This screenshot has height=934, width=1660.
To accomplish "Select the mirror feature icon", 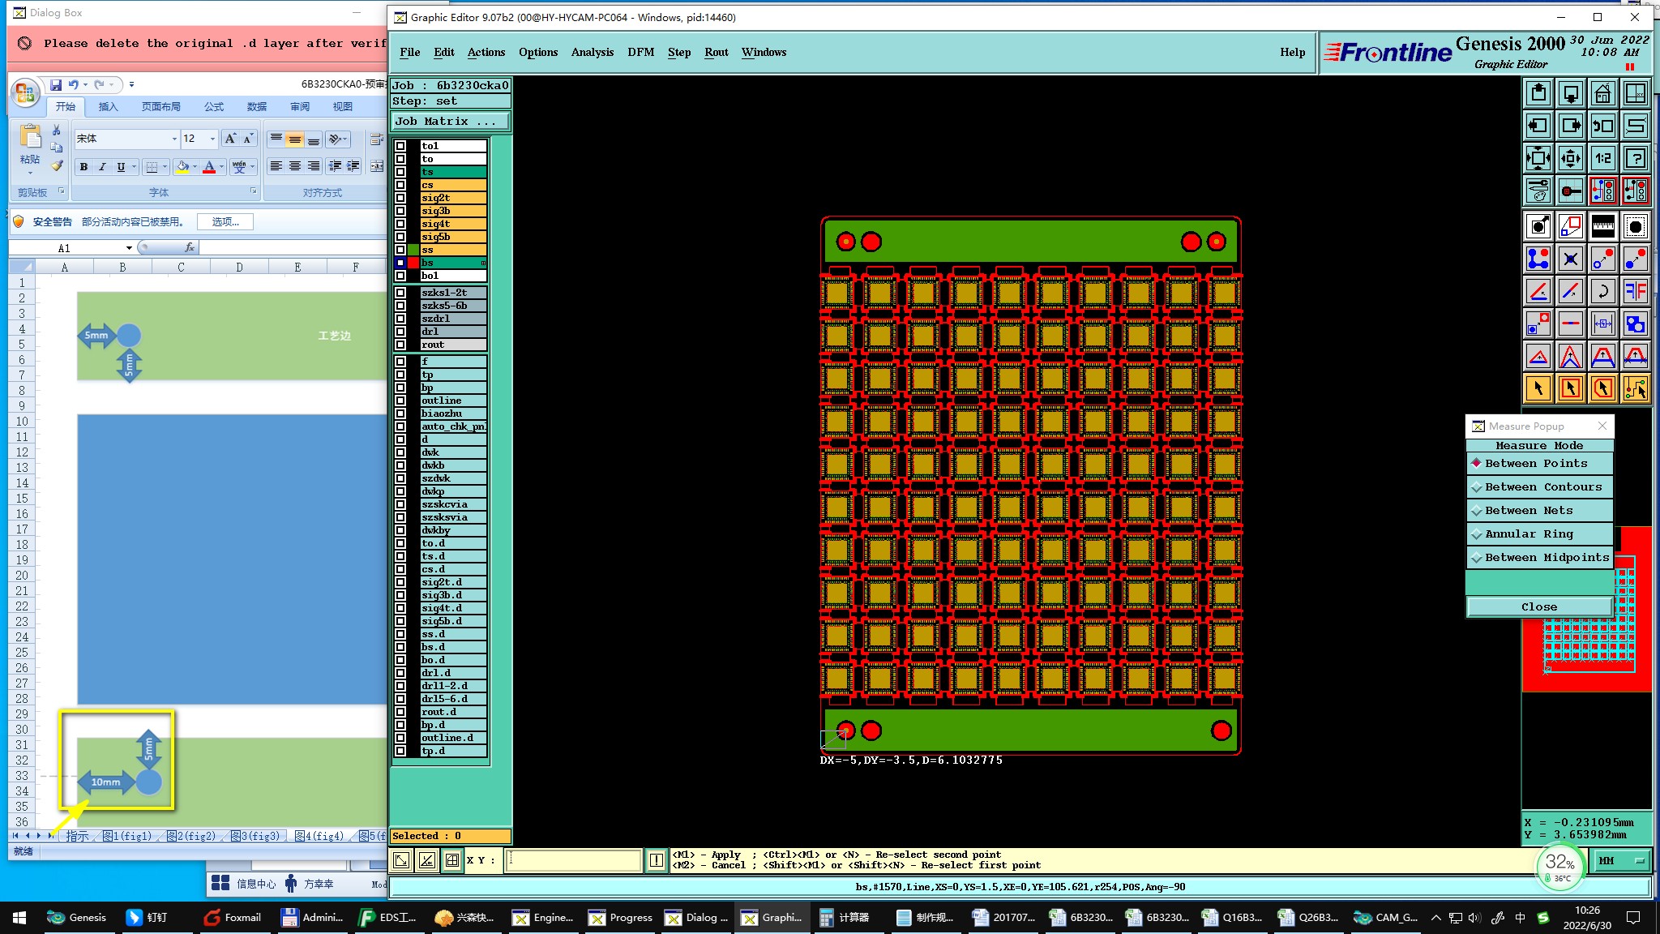I will click(x=1636, y=291).
